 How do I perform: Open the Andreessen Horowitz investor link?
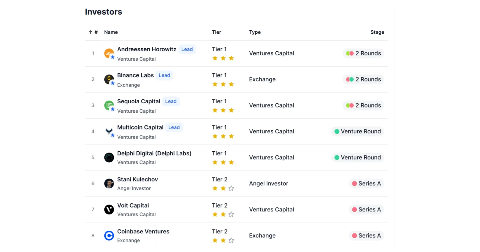click(x=147, y=49)
